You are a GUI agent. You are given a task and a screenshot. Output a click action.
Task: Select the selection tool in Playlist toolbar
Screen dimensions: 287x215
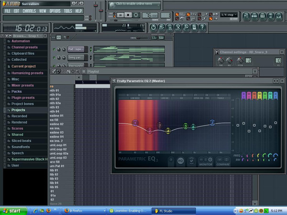[73, 72]
